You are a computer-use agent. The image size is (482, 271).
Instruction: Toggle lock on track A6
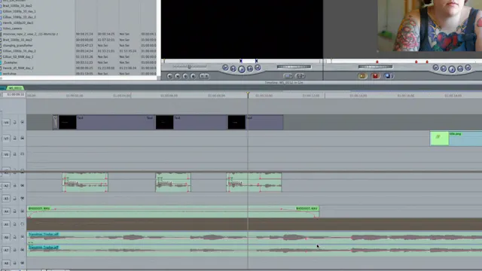coord(14,237)
